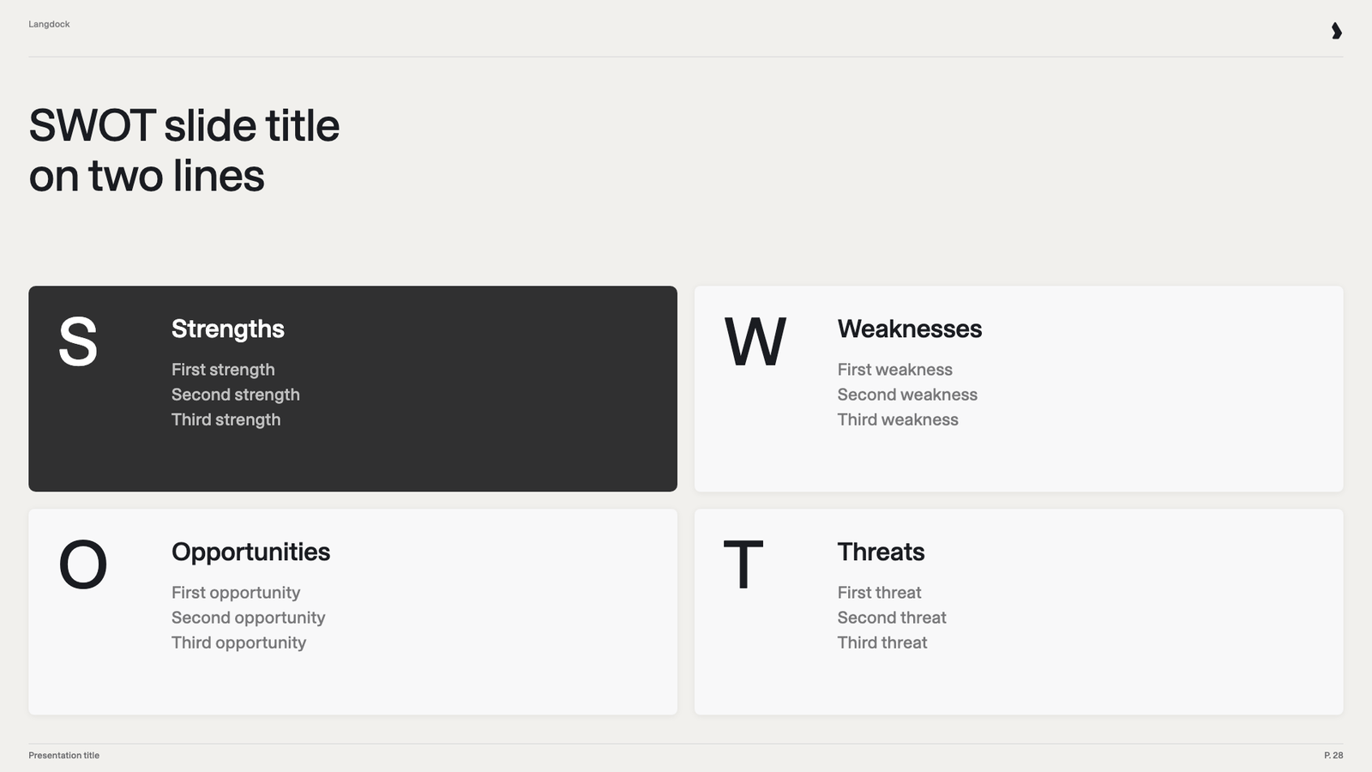The width and height of the screenshot is (1372, 772).
Task: Select the "Weaknesses" card heading
Action: [x=910, y=329]
